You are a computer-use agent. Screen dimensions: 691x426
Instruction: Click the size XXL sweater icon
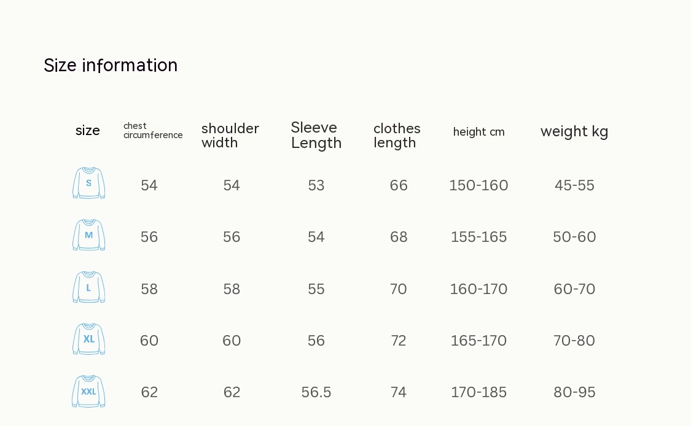coord(88,392)
